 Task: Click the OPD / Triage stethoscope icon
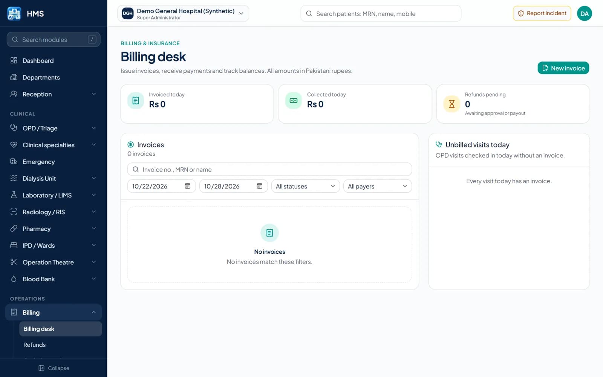[14, 128]
